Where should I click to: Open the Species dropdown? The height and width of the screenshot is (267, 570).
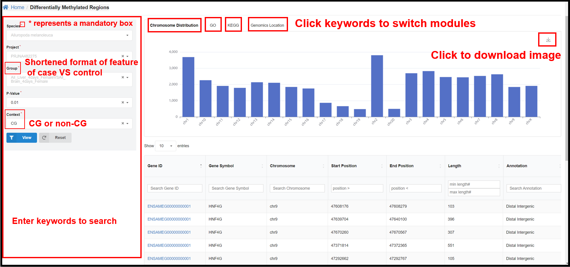click(x=127, y=35)
